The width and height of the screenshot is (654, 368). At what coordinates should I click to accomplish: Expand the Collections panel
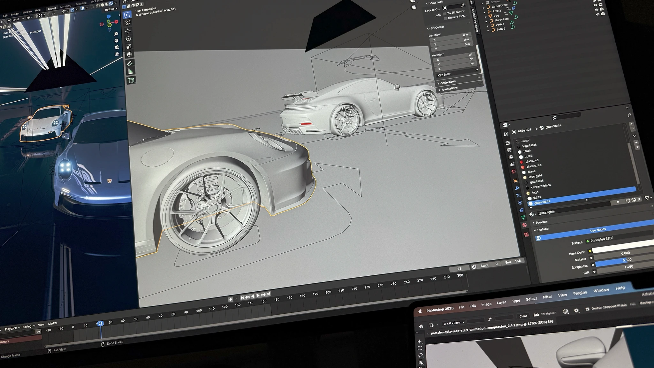[448, 82]
